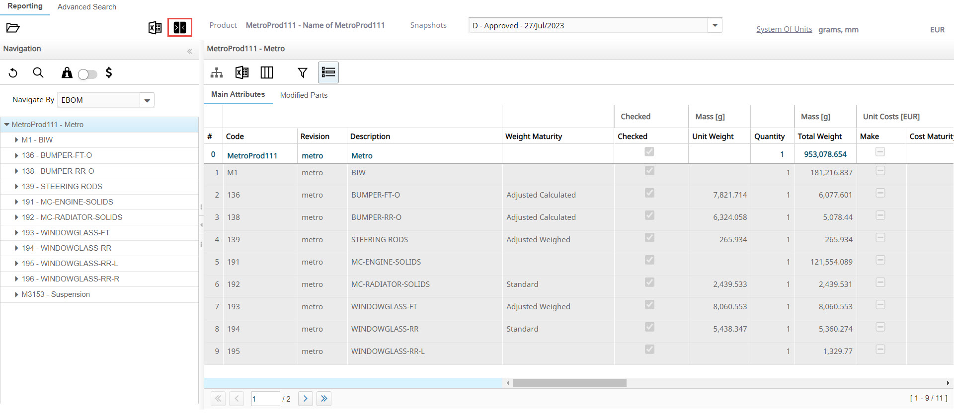Click the search magnifier in Navigation panel

[38, 73]
